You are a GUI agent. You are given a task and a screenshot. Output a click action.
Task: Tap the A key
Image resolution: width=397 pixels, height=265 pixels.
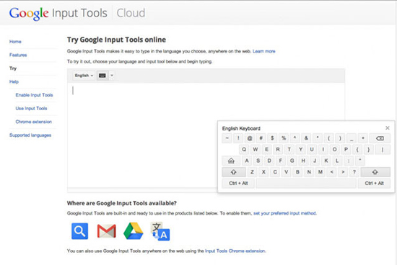(247, 161)
